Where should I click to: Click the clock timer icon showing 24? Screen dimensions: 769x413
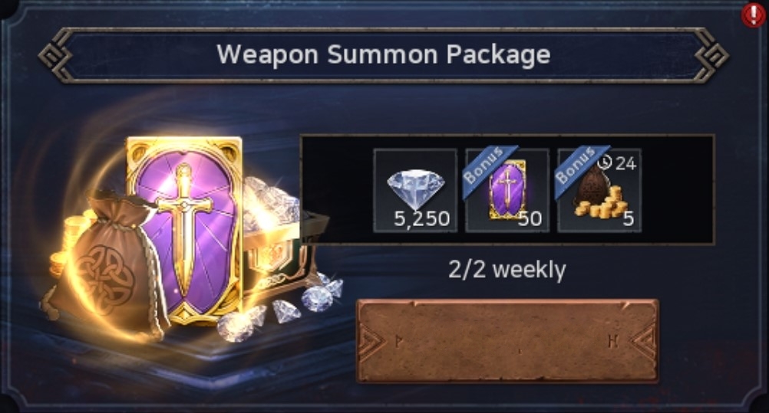(x=605, y=162)
